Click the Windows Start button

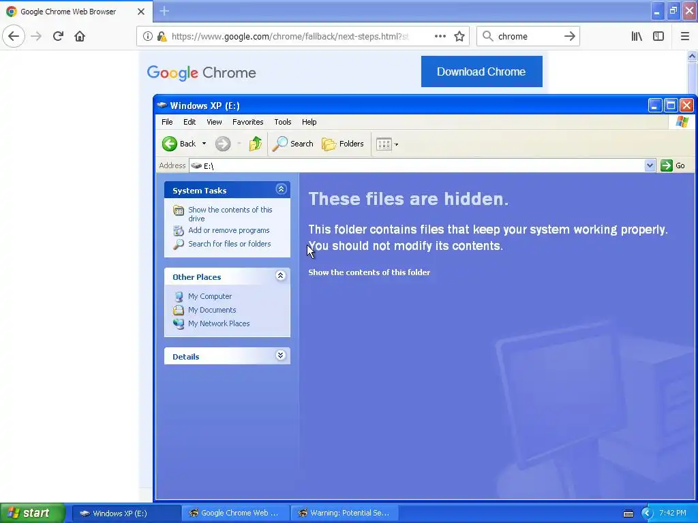point(33,513)
